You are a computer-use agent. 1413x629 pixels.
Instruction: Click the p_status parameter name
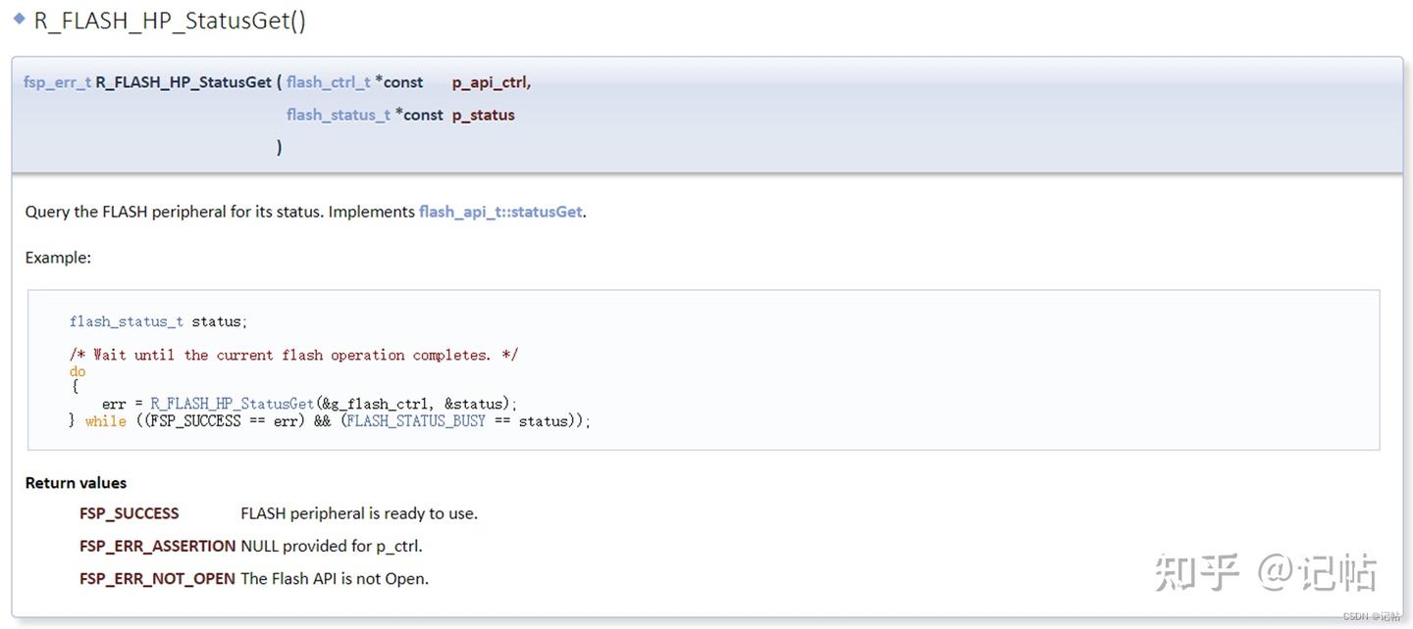(x=483, y=115)
